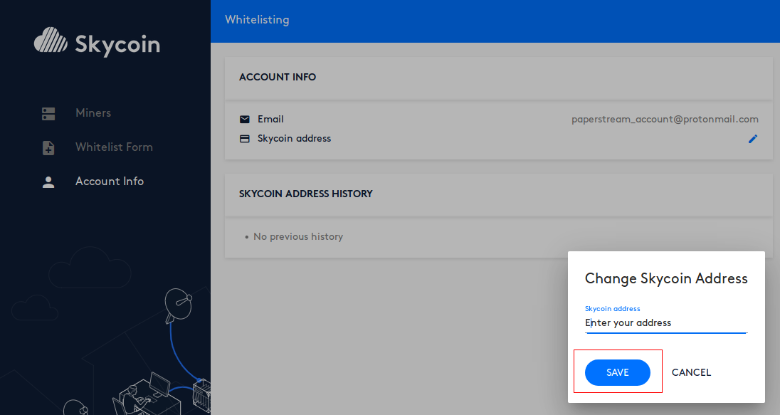Click the blue 'Skycoin address' field label
780x415 pixels.
click(x=612, y=309)
